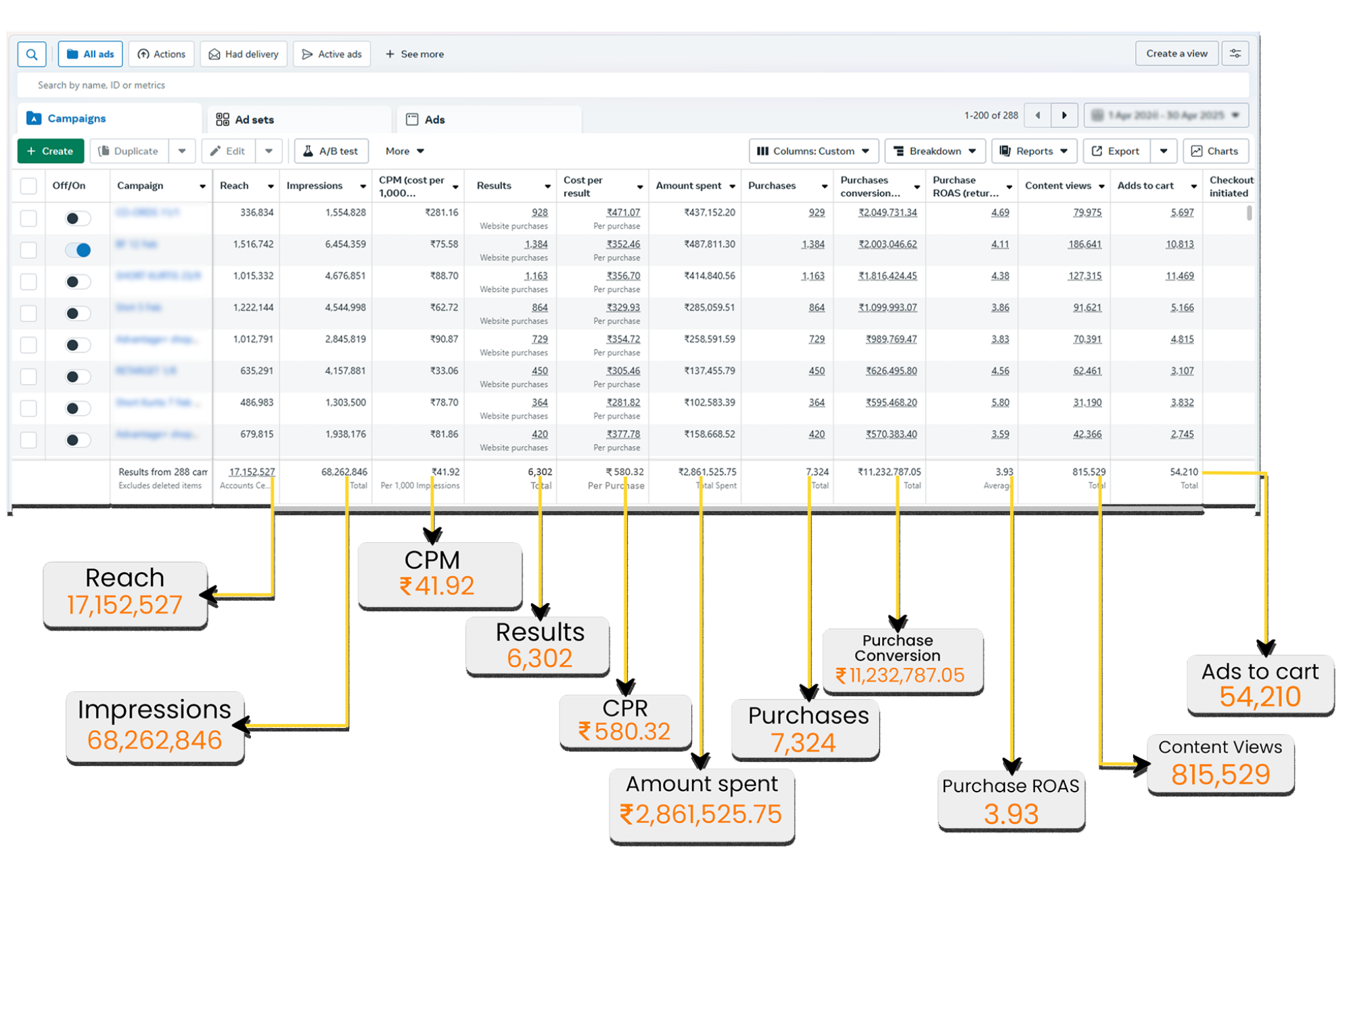Enable the first campaign's Off/On toggle
The width and height of the screenshot is (1353, 1014).
[77, 218]
